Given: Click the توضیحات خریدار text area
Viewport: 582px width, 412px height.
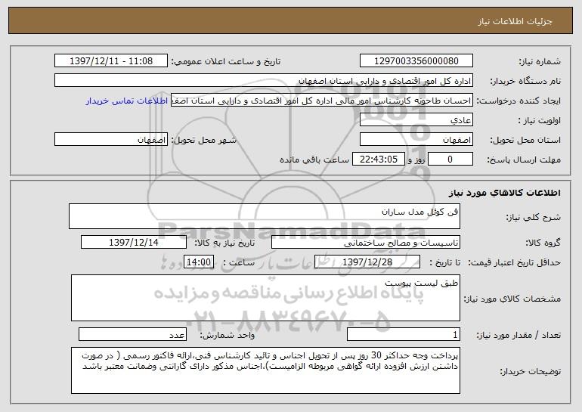Looking at the screenshot, I should [x=265, y=370].
